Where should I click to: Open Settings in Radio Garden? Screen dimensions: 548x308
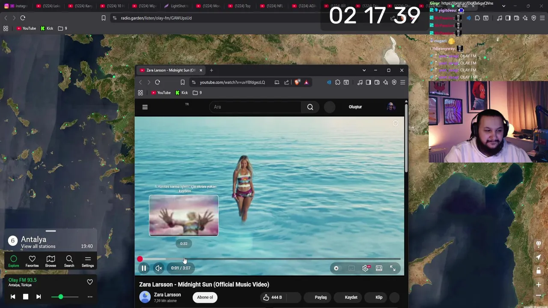click(x=88, y=261)
